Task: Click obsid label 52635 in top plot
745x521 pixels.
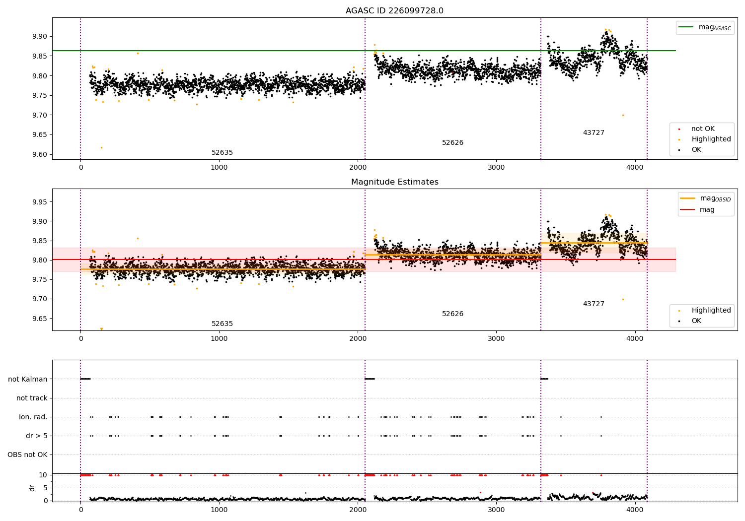Action: [222, 153]
